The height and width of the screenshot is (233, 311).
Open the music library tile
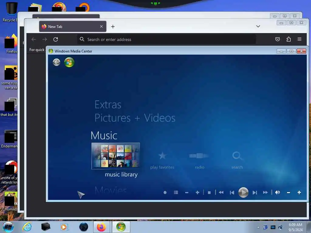point(116,156)
